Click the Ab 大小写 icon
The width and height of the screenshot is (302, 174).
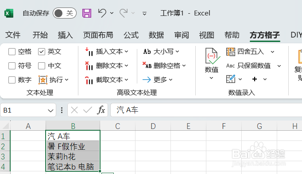tap(147, 52)
